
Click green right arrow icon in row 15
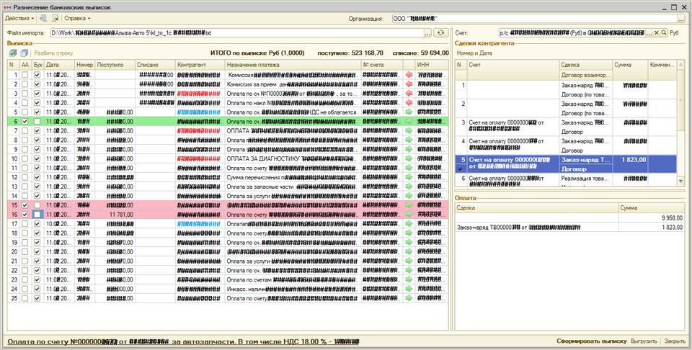409,205
